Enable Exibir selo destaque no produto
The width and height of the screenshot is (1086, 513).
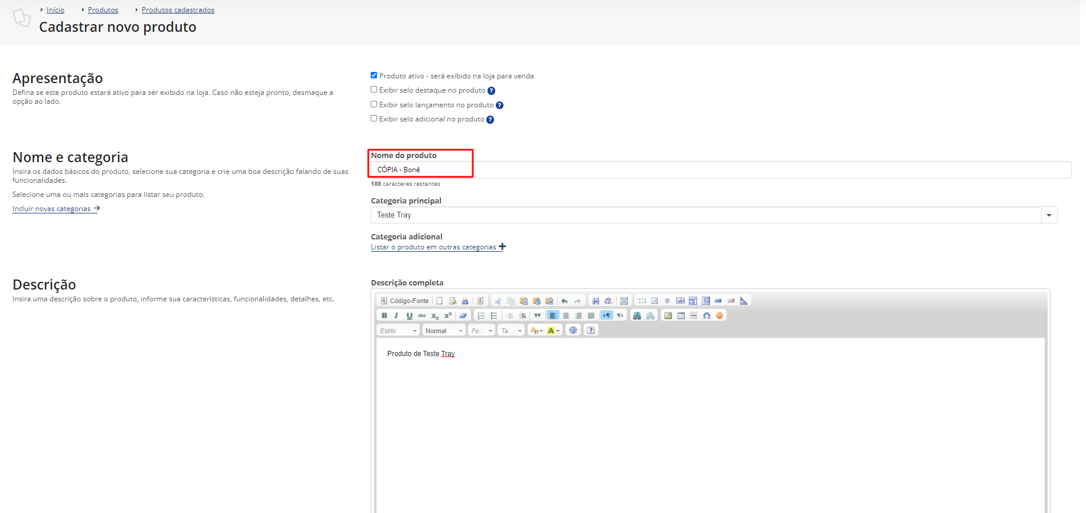click(x=374, y=90)
